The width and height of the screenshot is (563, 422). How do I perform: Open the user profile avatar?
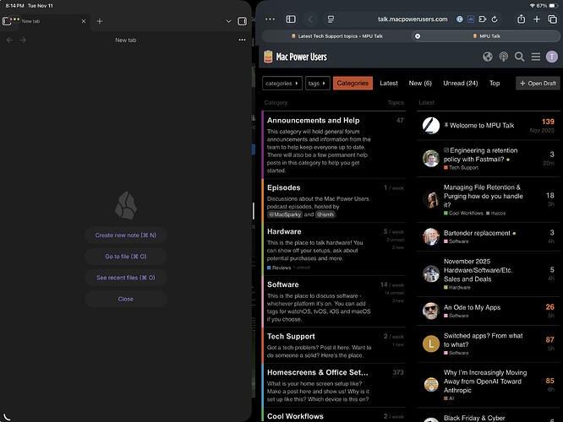[552, 57]
